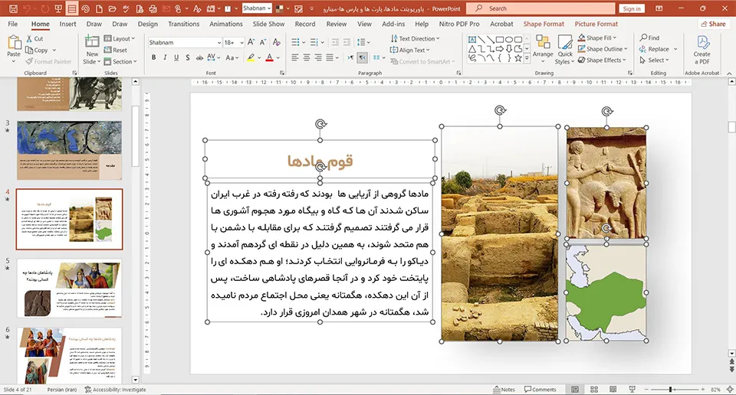The width and height of the screenshot is (736, 395).
Task: Click the Cut scissors icon
Action: coord(29,38)
